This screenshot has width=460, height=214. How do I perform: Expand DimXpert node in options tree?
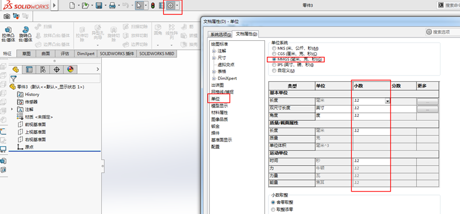point(214,79)
